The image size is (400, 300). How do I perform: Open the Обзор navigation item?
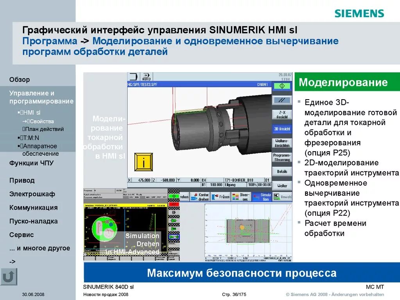pyautogui.click(x=20, y=80)
